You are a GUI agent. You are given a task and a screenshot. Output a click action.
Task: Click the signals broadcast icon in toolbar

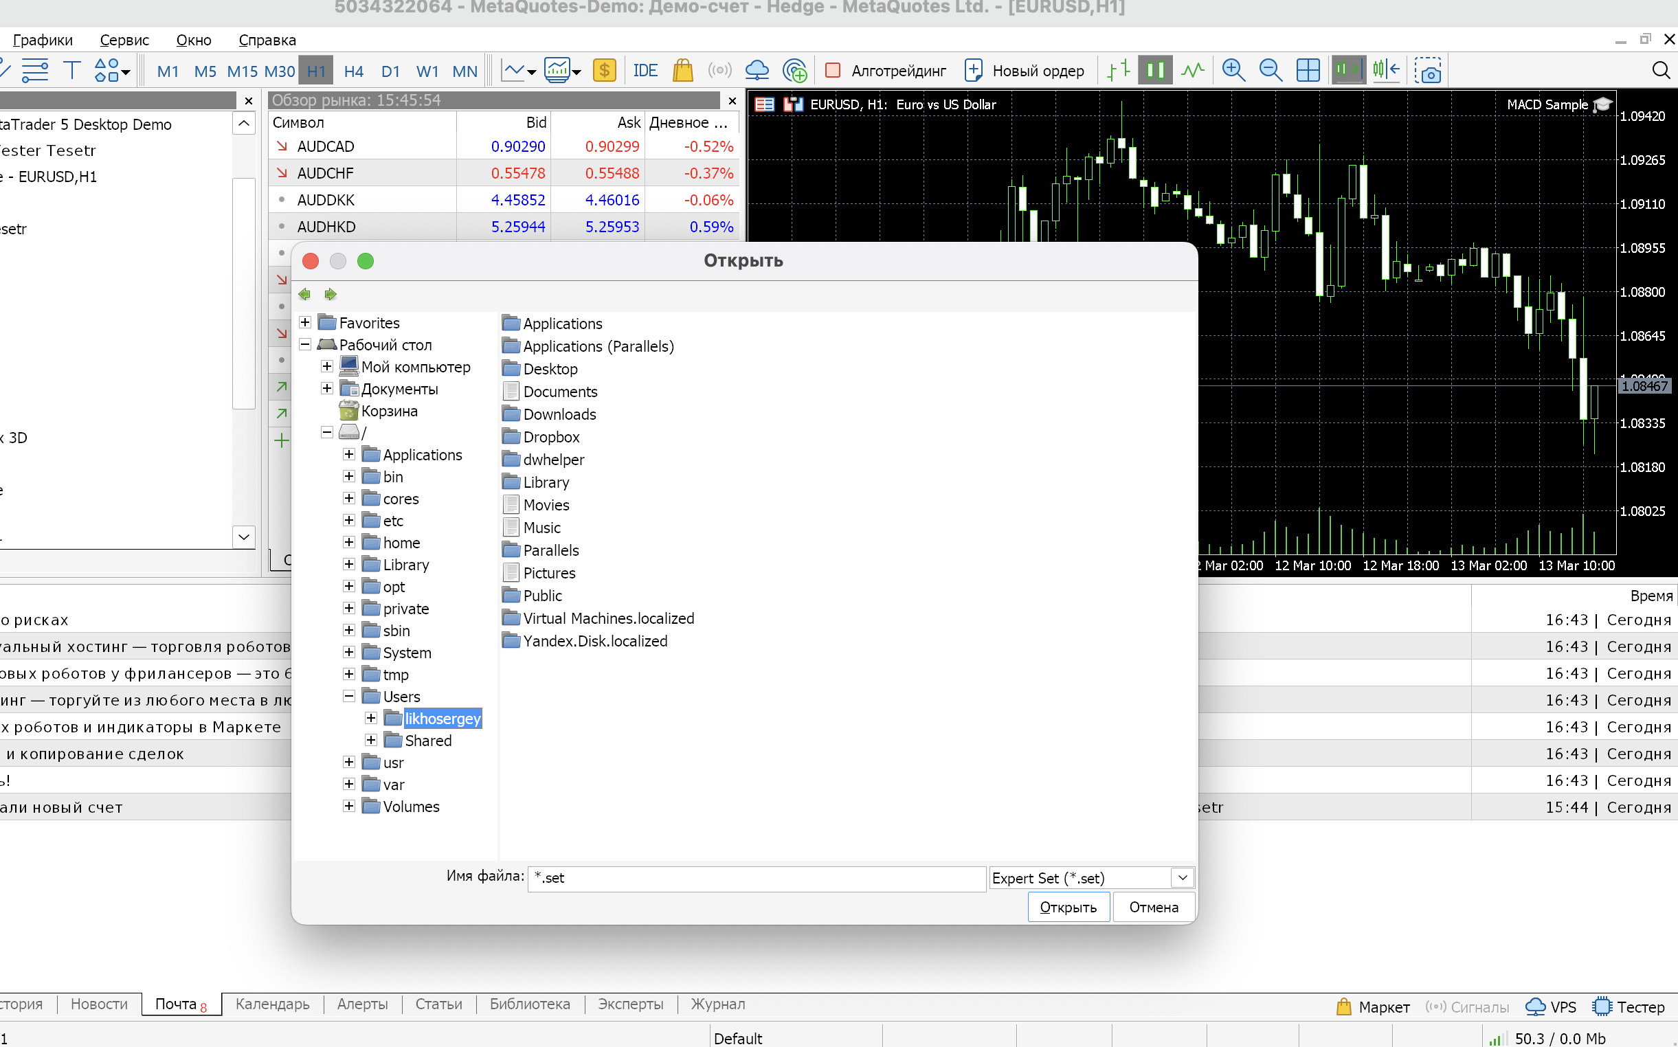pos(719,71)
